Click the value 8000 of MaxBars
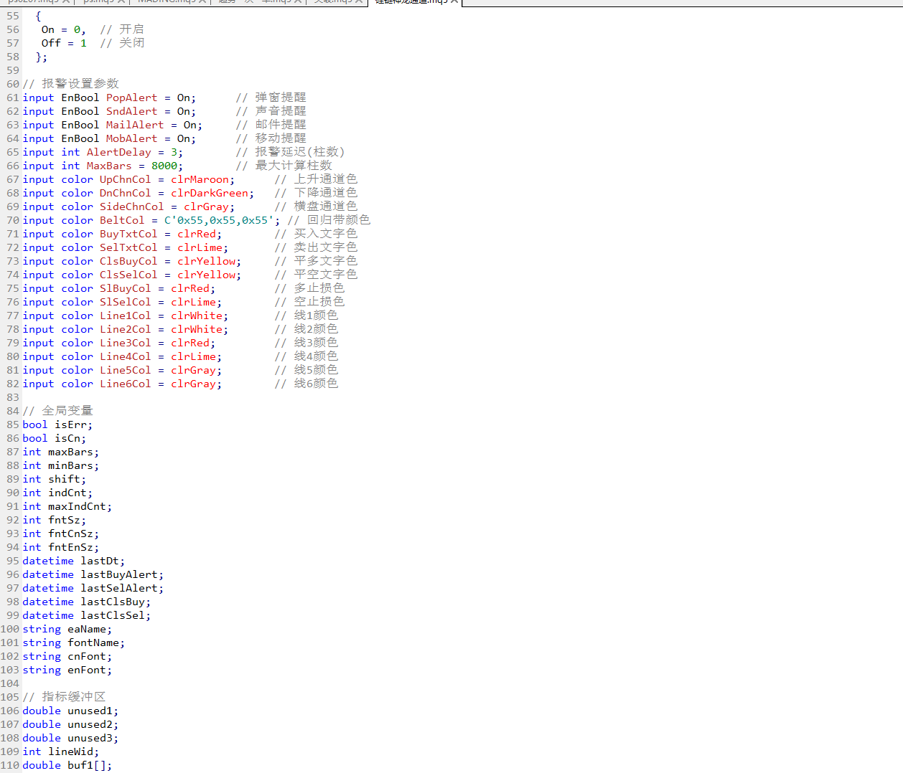The image size is (903, 773). coord(164,166)
